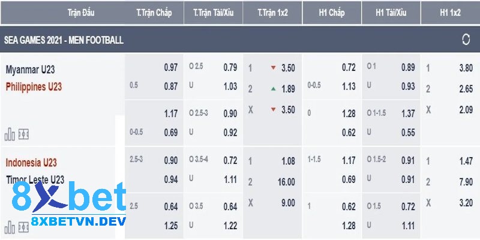Select the H1 Tài/Xỉu column header

point(391,13)
